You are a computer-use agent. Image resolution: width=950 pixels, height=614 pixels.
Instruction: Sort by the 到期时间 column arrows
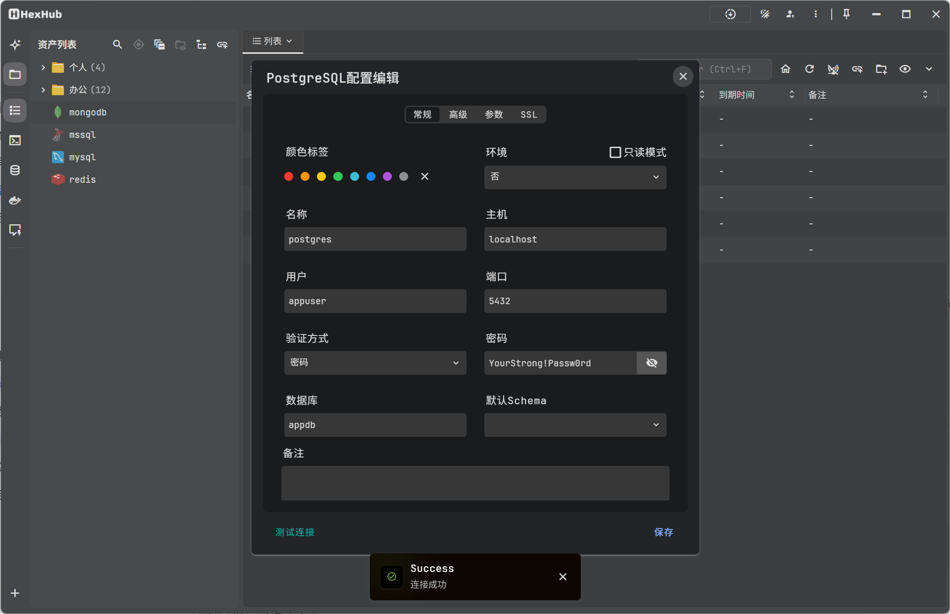point(792,94)
